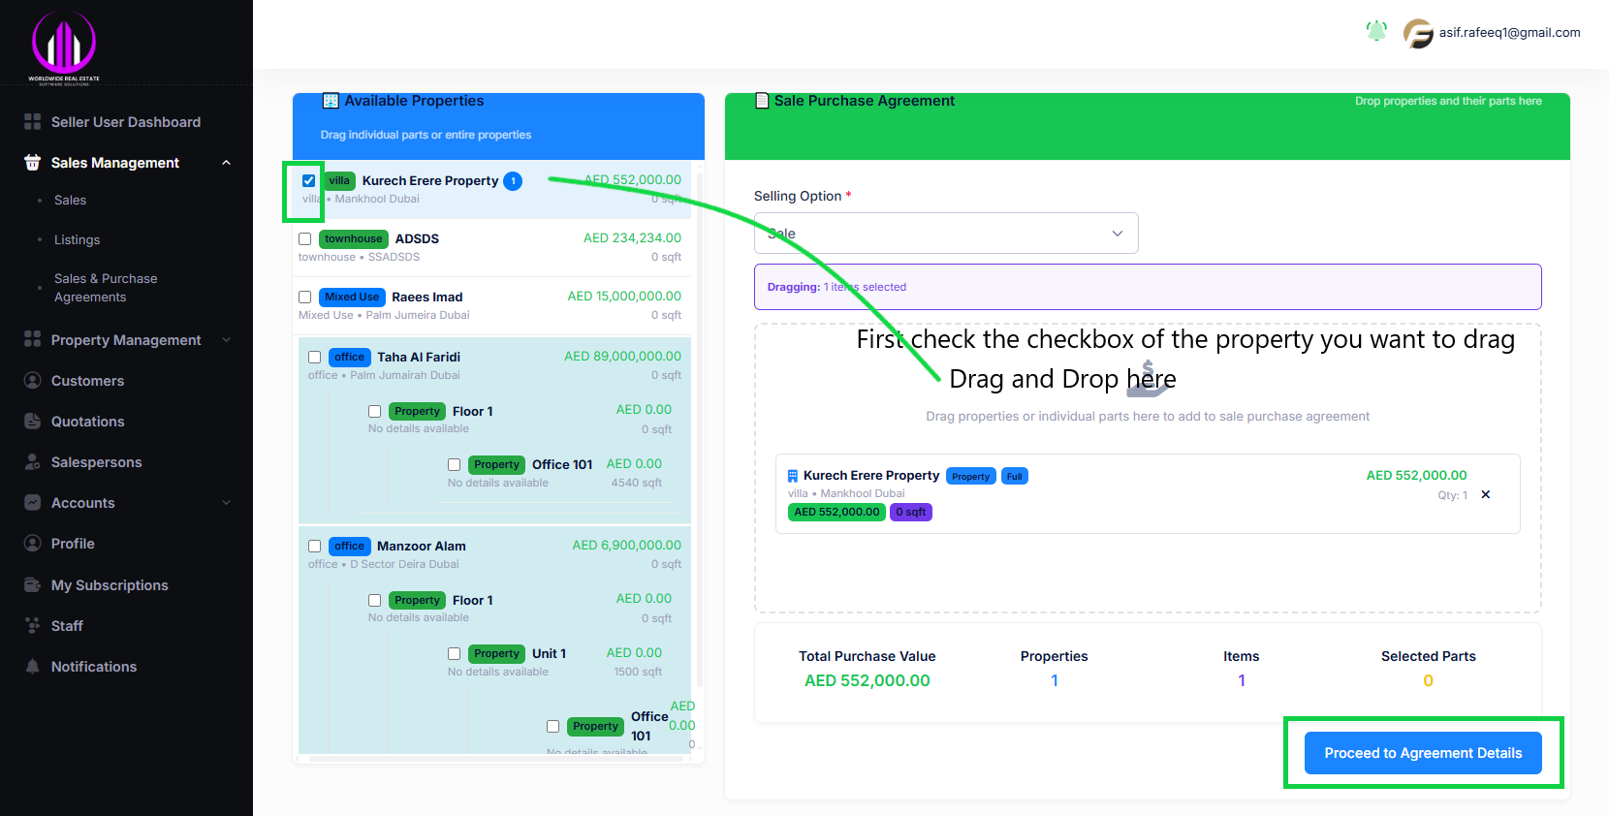This screenshot has height=816, width=1609.
Task: Open user profile avatar icon
Action: tap(1418, 33)
